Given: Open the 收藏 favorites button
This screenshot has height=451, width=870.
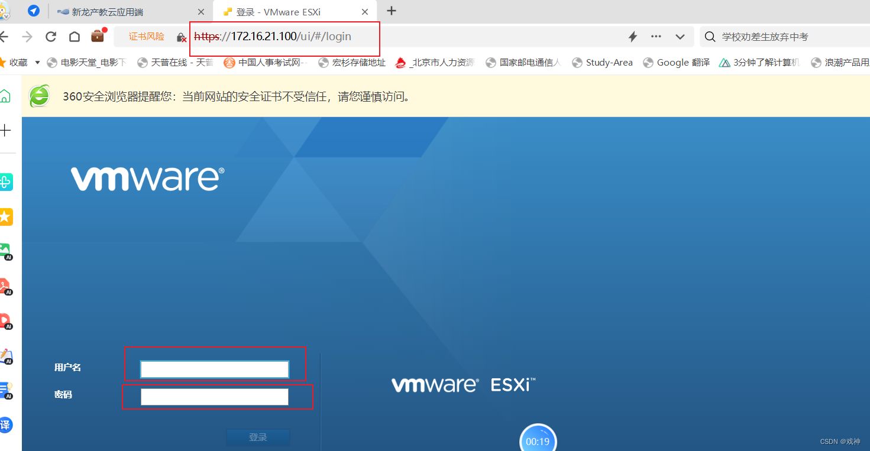Looking at the screenshot, I should pos(14,63).
